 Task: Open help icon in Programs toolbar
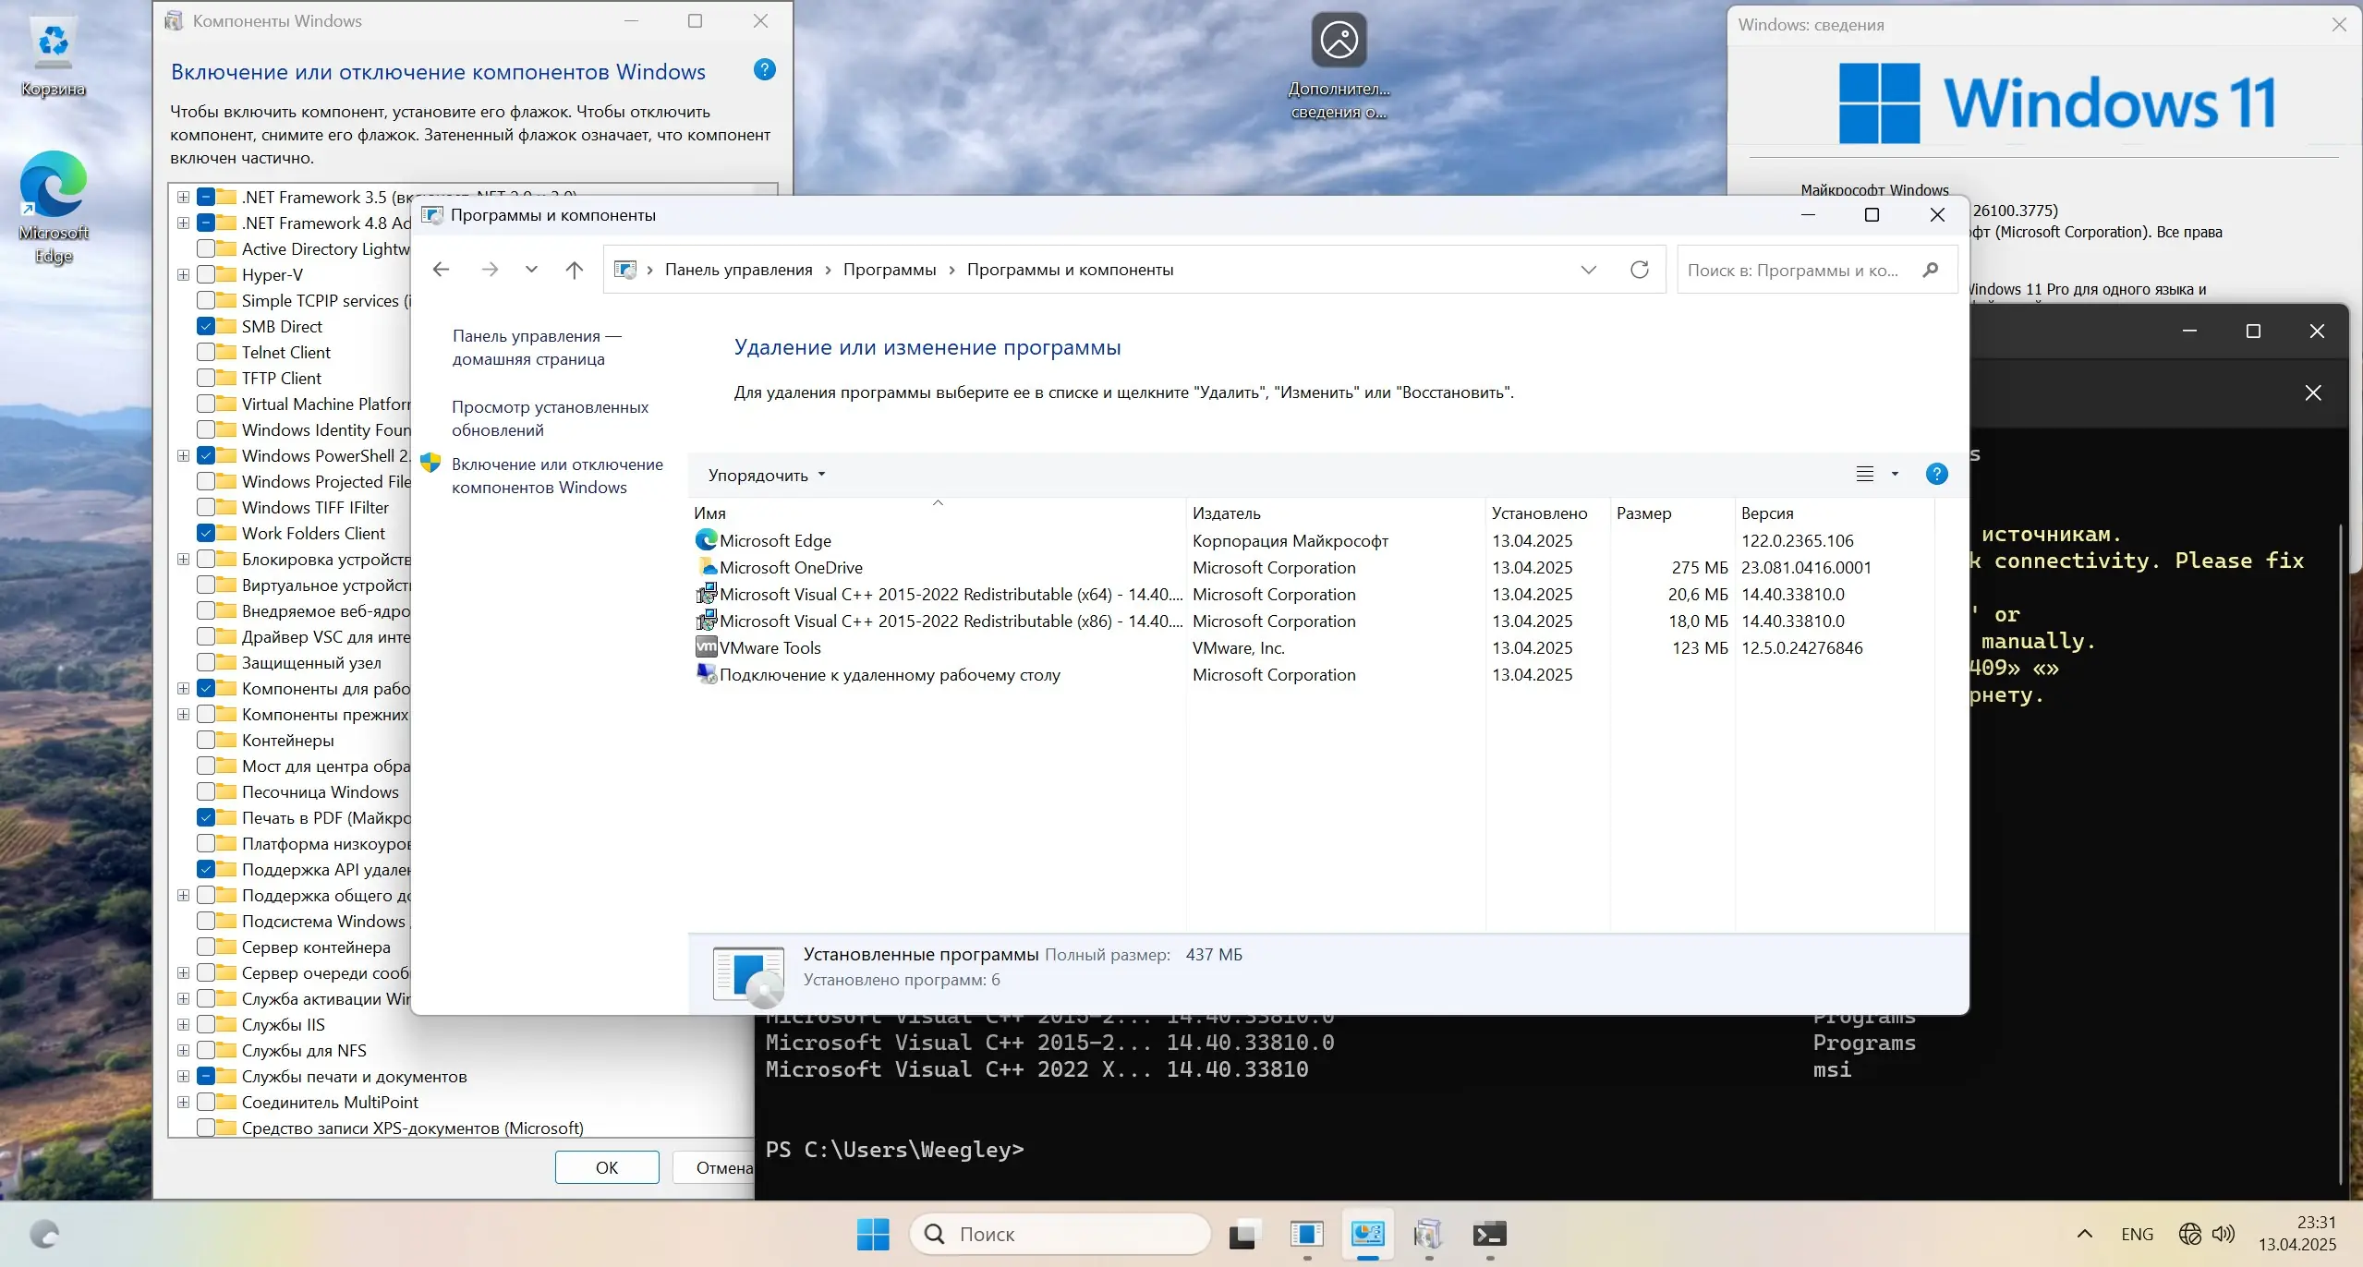pyautogui.click(x=1936, y=475)
